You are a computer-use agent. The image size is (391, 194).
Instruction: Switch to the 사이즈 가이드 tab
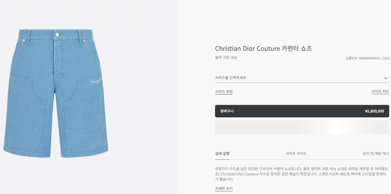pos(296,154)
